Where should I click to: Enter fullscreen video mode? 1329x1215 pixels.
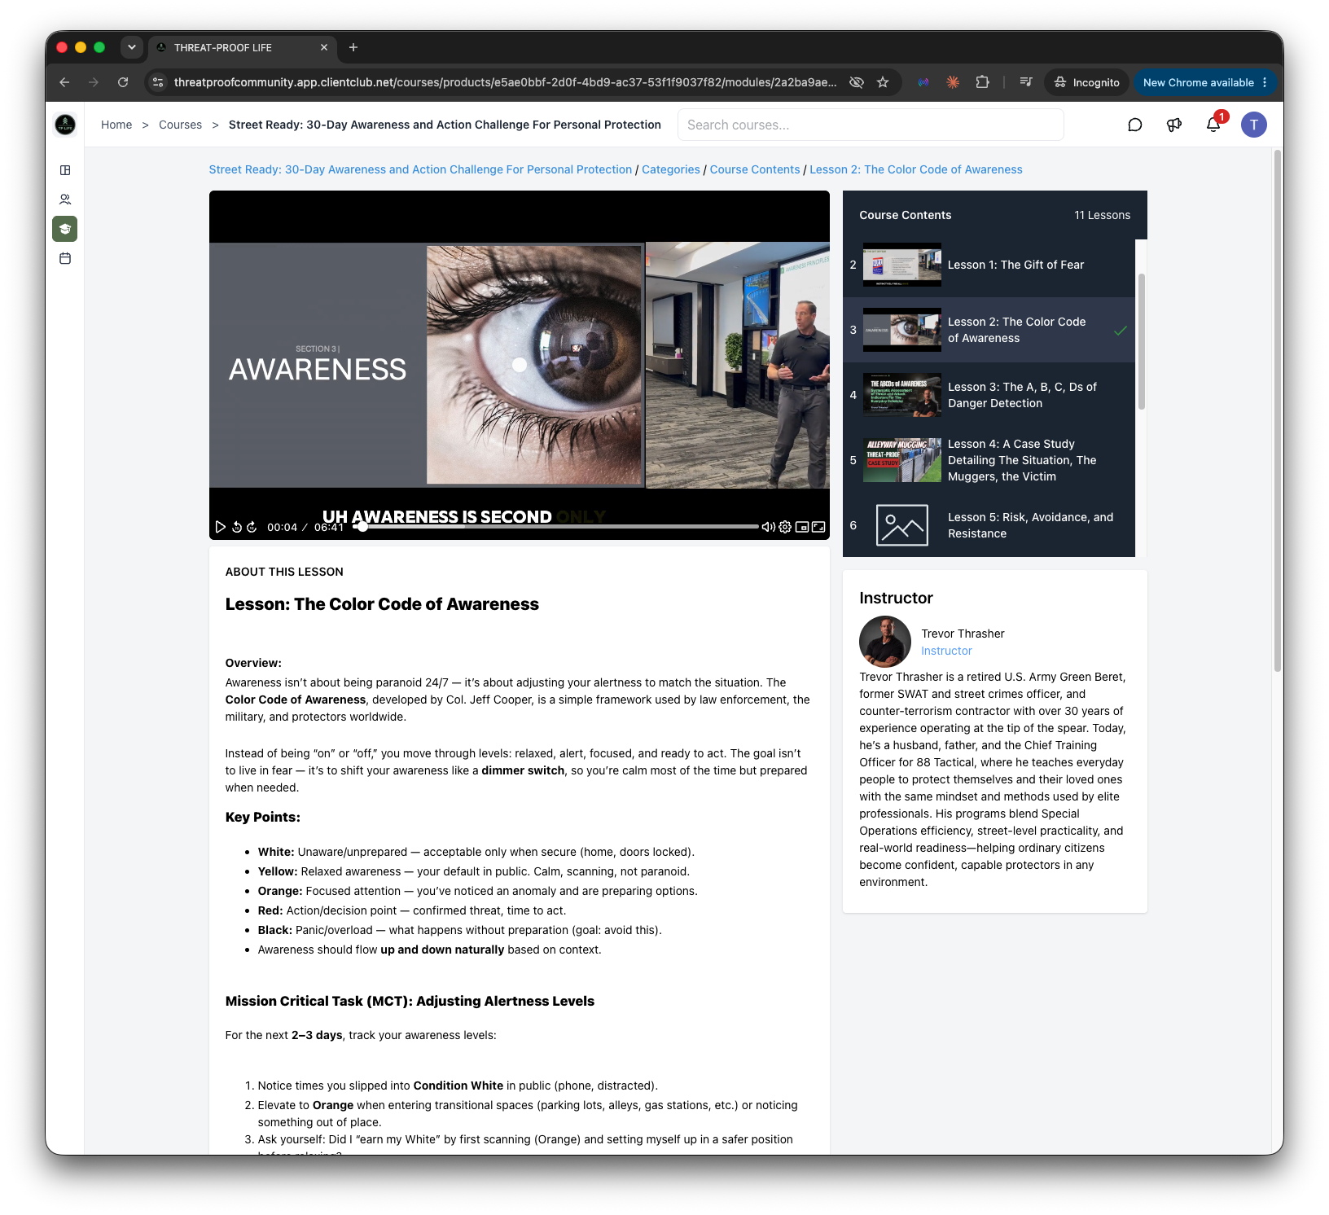click(x=818, y=527)
